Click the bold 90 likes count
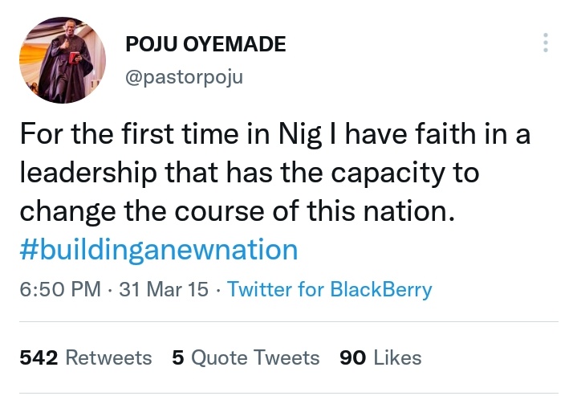The height and width of the screenshot is (396, 573). tap(353, 357)
